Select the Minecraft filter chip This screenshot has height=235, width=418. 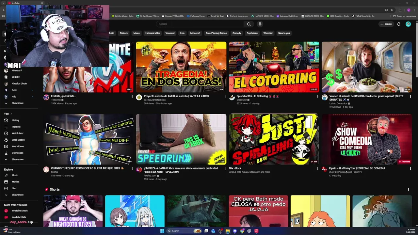point(195,33)
